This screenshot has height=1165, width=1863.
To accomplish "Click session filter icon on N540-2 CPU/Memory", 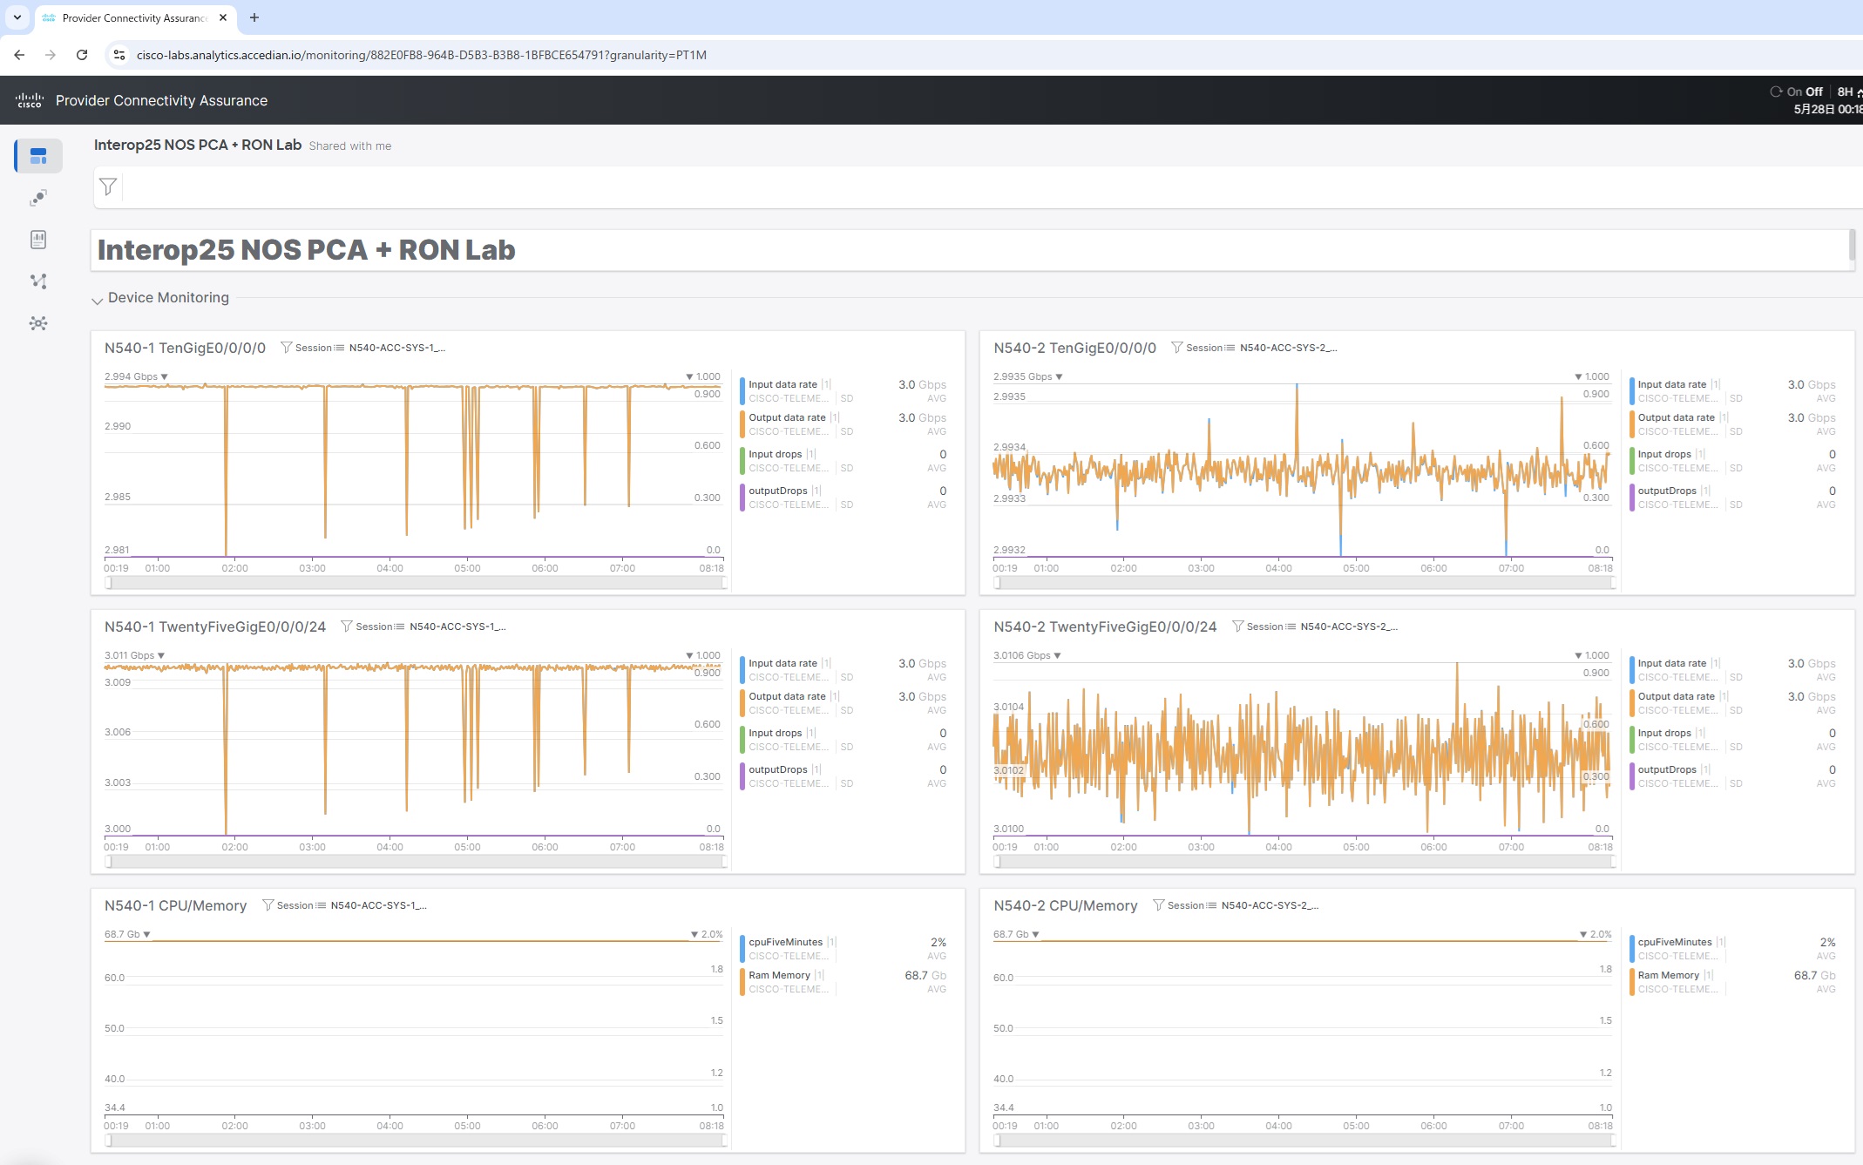I will pyautogui.click(x=1158, y=905).
